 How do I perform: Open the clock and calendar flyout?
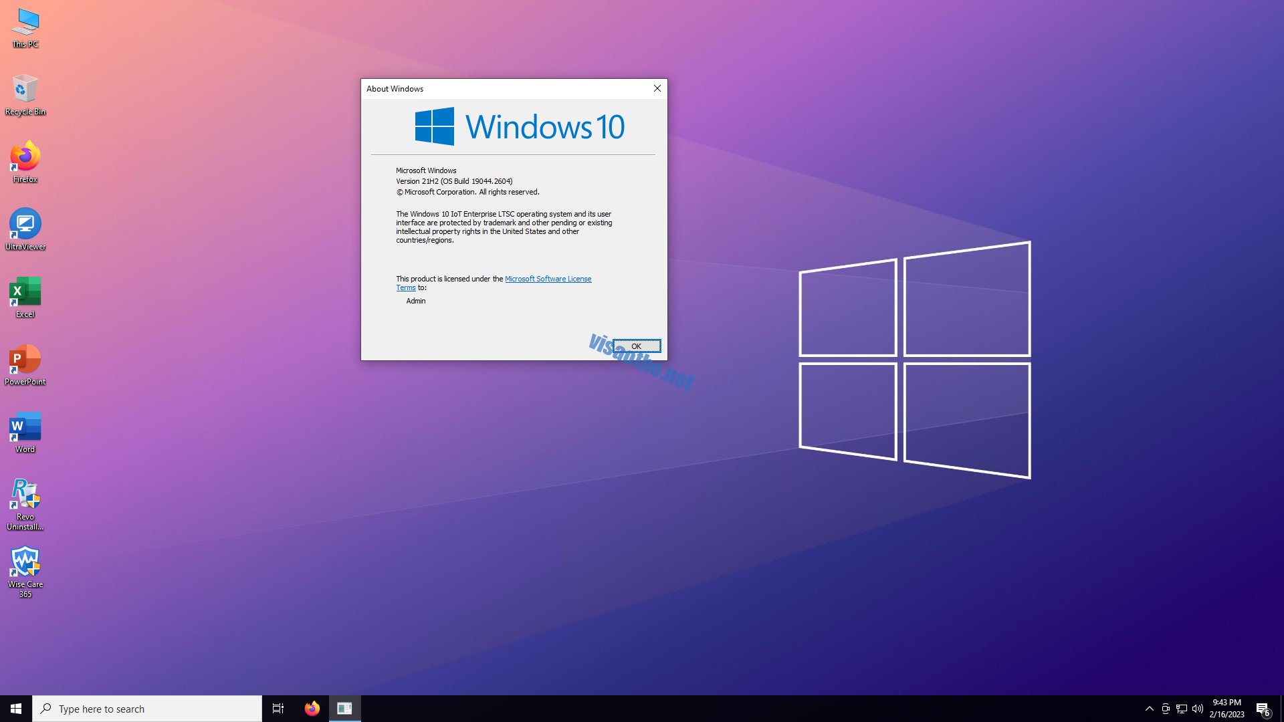[1227, 709]
